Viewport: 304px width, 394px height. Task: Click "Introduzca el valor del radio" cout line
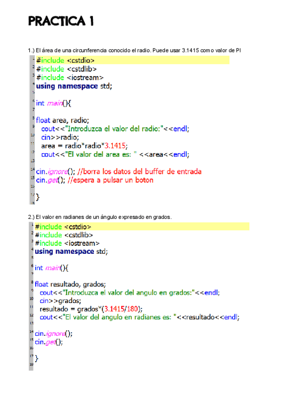[115, 129]
